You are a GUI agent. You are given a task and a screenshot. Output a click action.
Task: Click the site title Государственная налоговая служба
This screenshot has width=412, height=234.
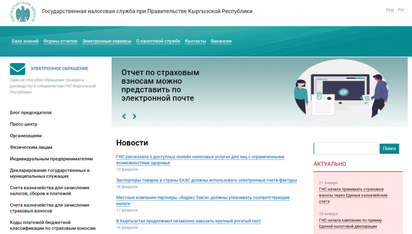pyautogui.click(x=147, y=11)
